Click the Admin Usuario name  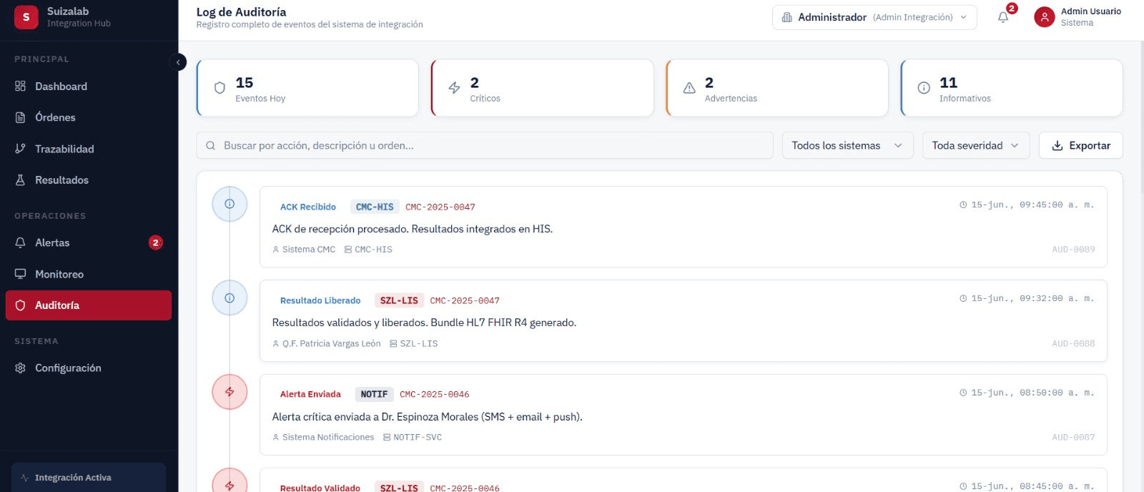coord(1091,11)
